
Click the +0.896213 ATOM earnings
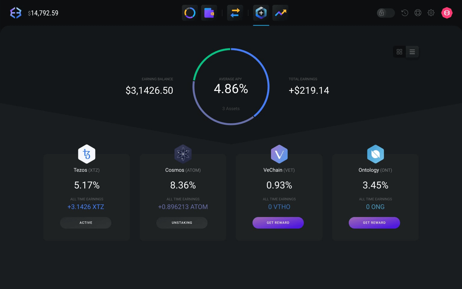coord(183,207)
